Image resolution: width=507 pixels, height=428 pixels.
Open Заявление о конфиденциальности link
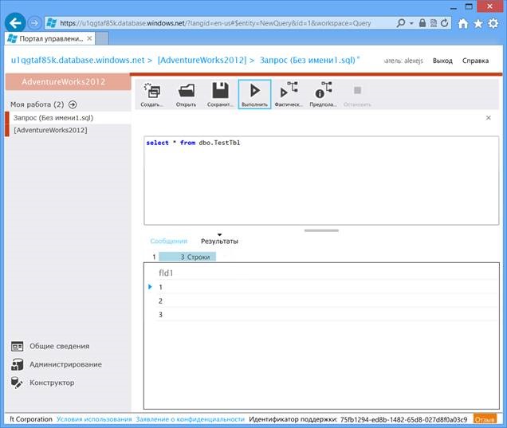click(x=190, y=419)
